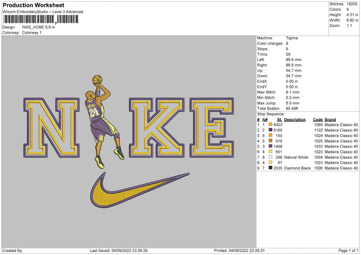Click the 'St.' column header
Viewport: 361px width, 255px height.
click(280, 120)
